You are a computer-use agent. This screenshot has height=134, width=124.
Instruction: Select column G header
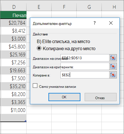click(x=89, y=7)
